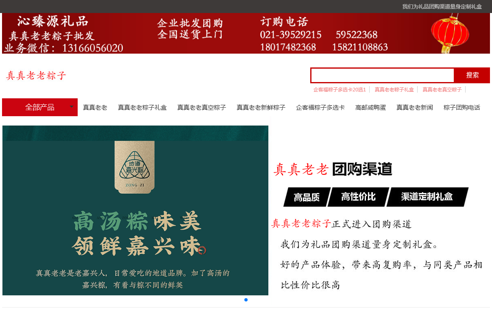Open the red 沁臻源礼品 top banner
Viewport: 492px width, 312px height.
pos(246,33)
